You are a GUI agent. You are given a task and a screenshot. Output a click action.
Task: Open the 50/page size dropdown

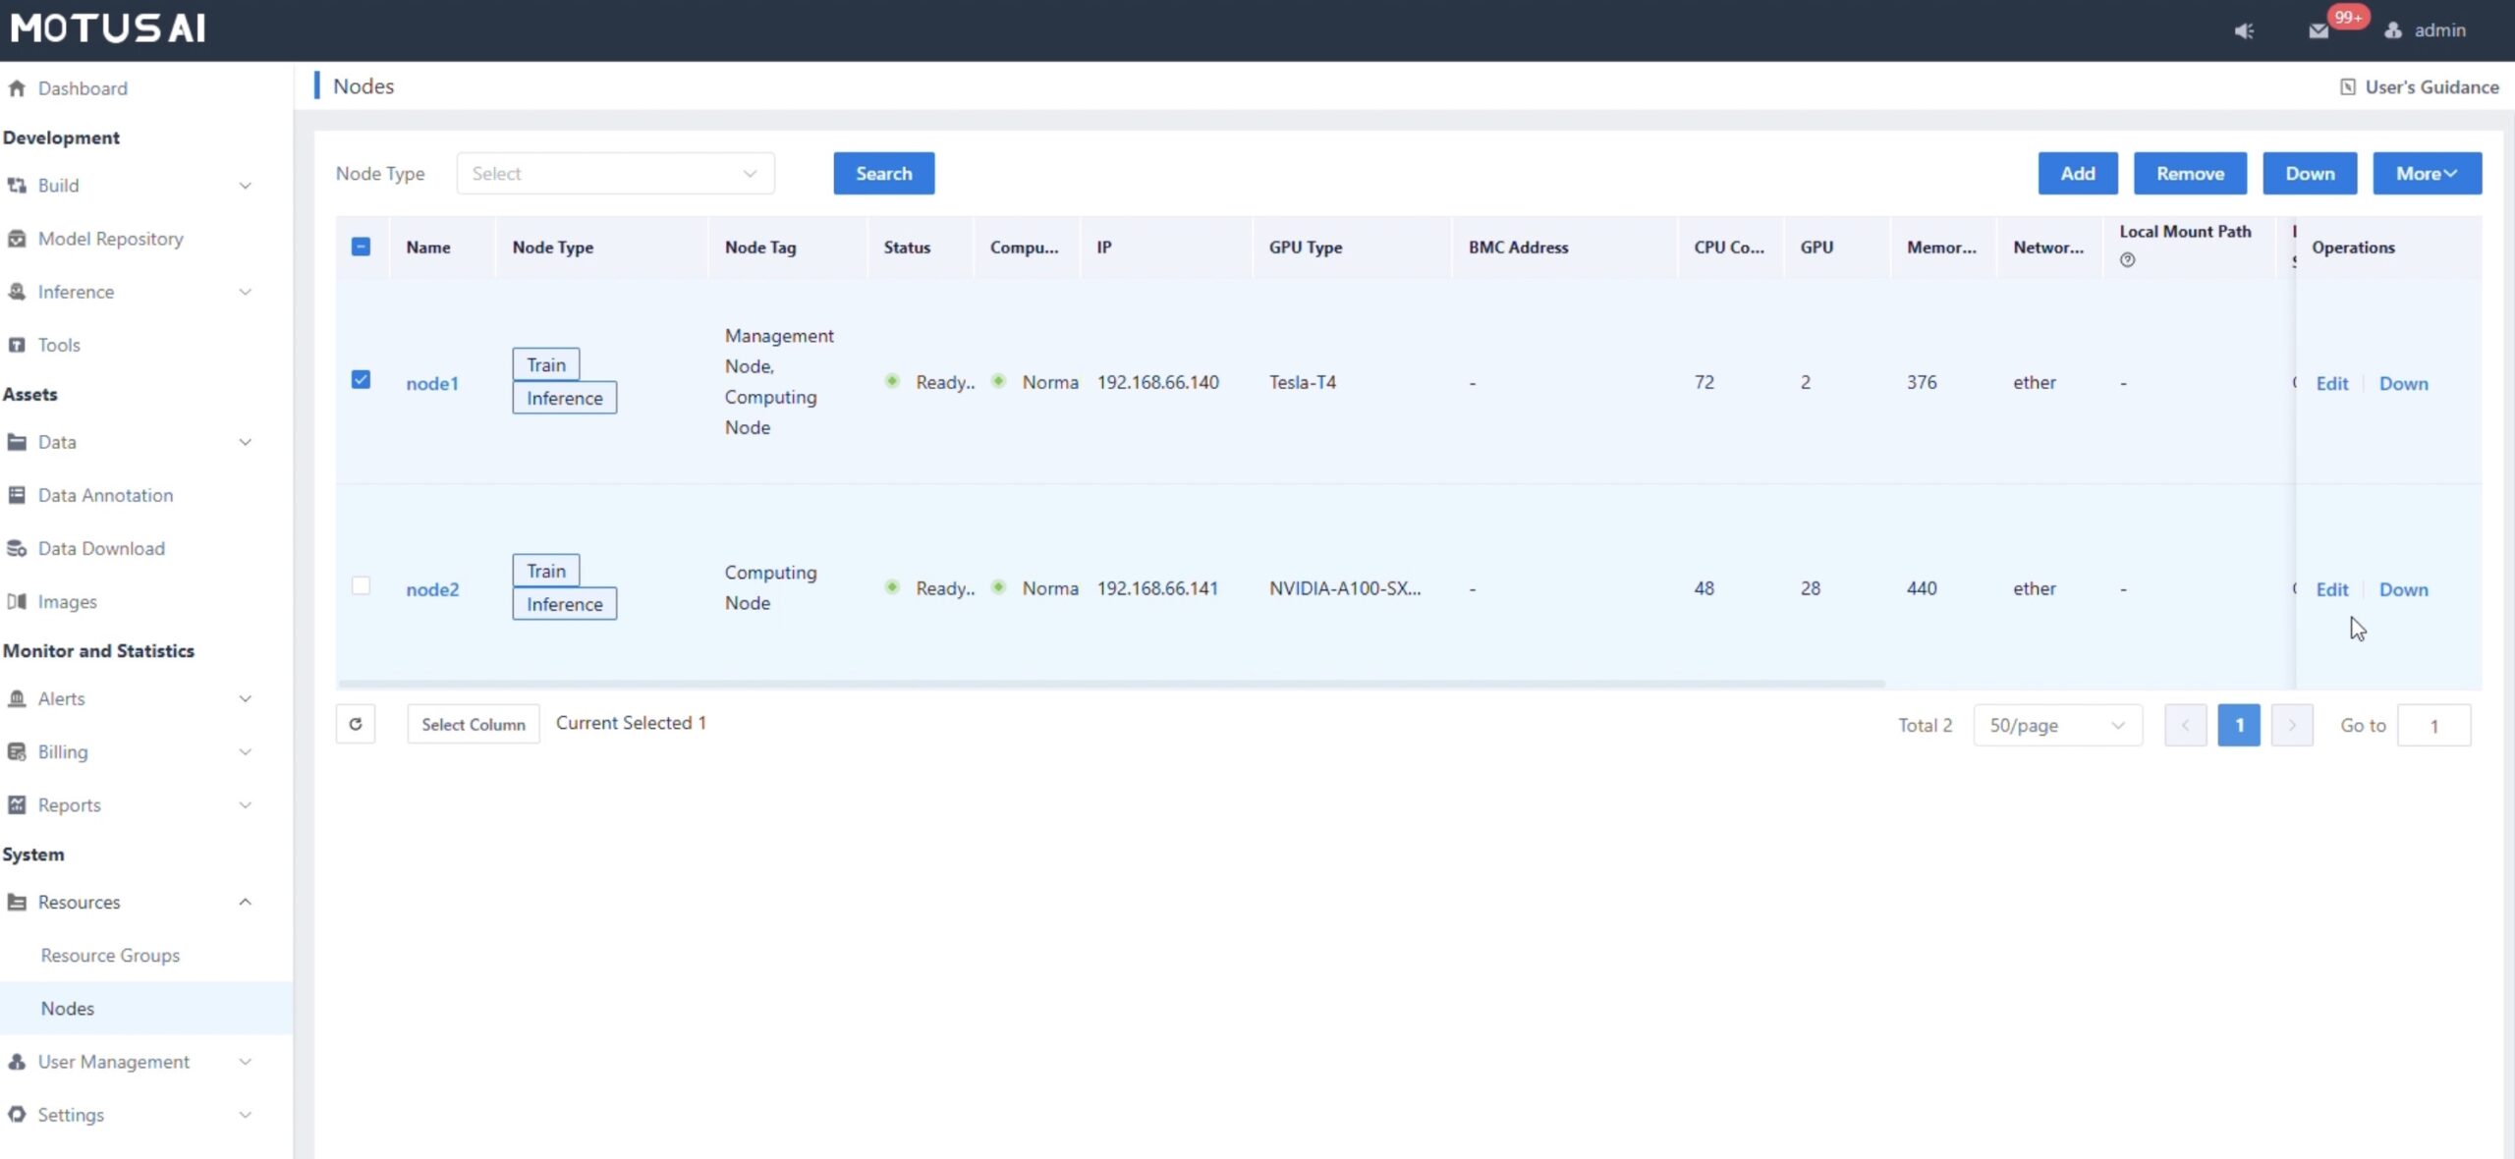click(x=2056, y=725)
